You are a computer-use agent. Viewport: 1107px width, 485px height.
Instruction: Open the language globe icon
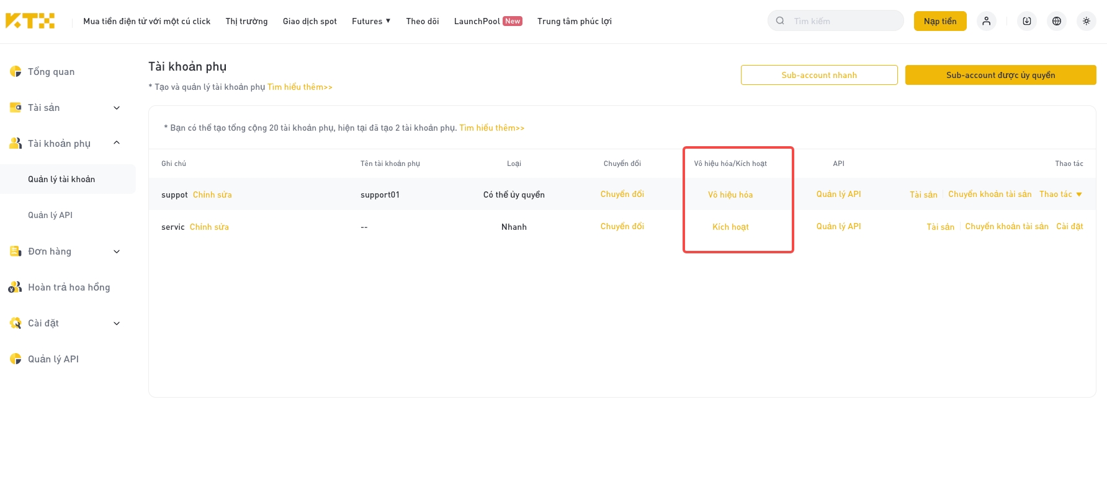1057,21
